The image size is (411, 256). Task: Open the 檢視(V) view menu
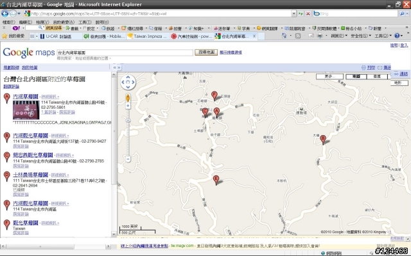coord(42,22)
